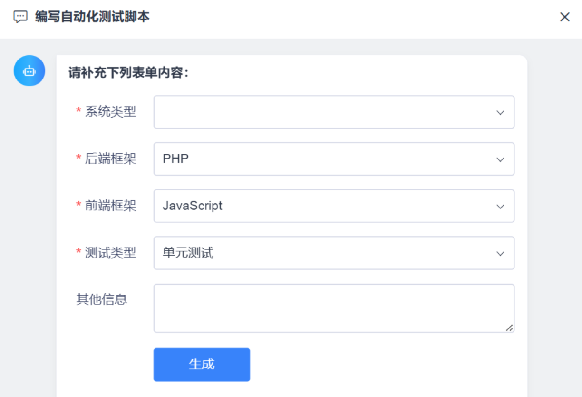Click the resize handle of 其他信息 textarea
582x397 pixels.
(x=509, y=328)
